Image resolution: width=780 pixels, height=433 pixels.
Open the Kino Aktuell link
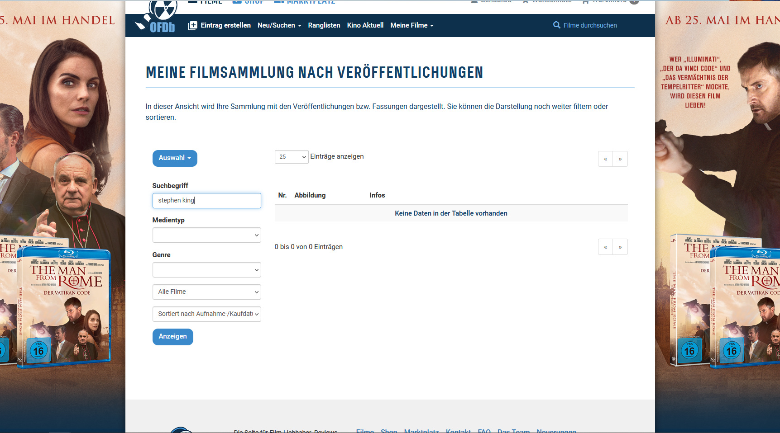tap(365, 25)
